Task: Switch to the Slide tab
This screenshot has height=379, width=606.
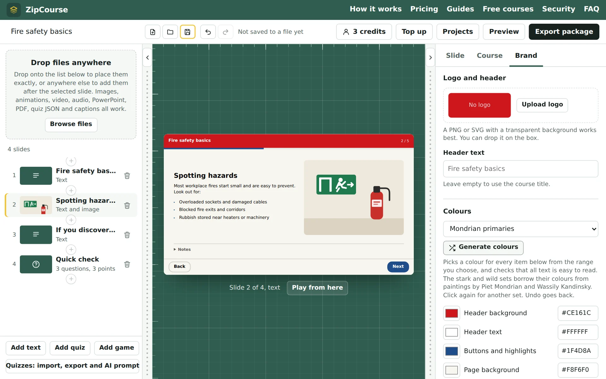Action: [455, 56]
